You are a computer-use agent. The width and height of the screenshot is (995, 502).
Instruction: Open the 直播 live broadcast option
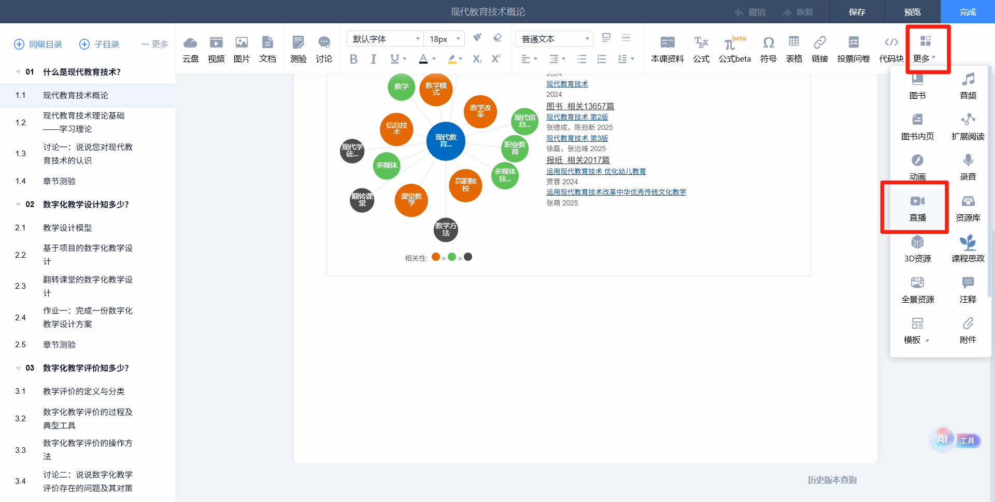[917, 208]
